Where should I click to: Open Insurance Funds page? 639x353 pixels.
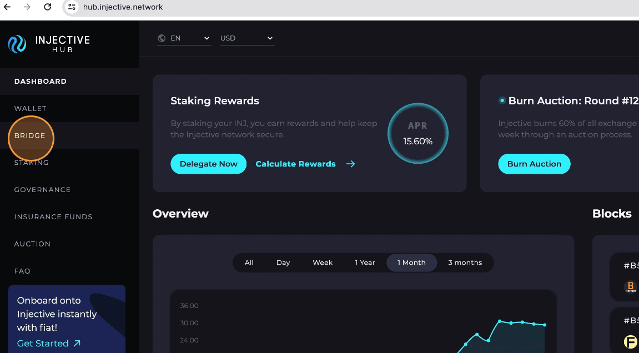point(69,217)
